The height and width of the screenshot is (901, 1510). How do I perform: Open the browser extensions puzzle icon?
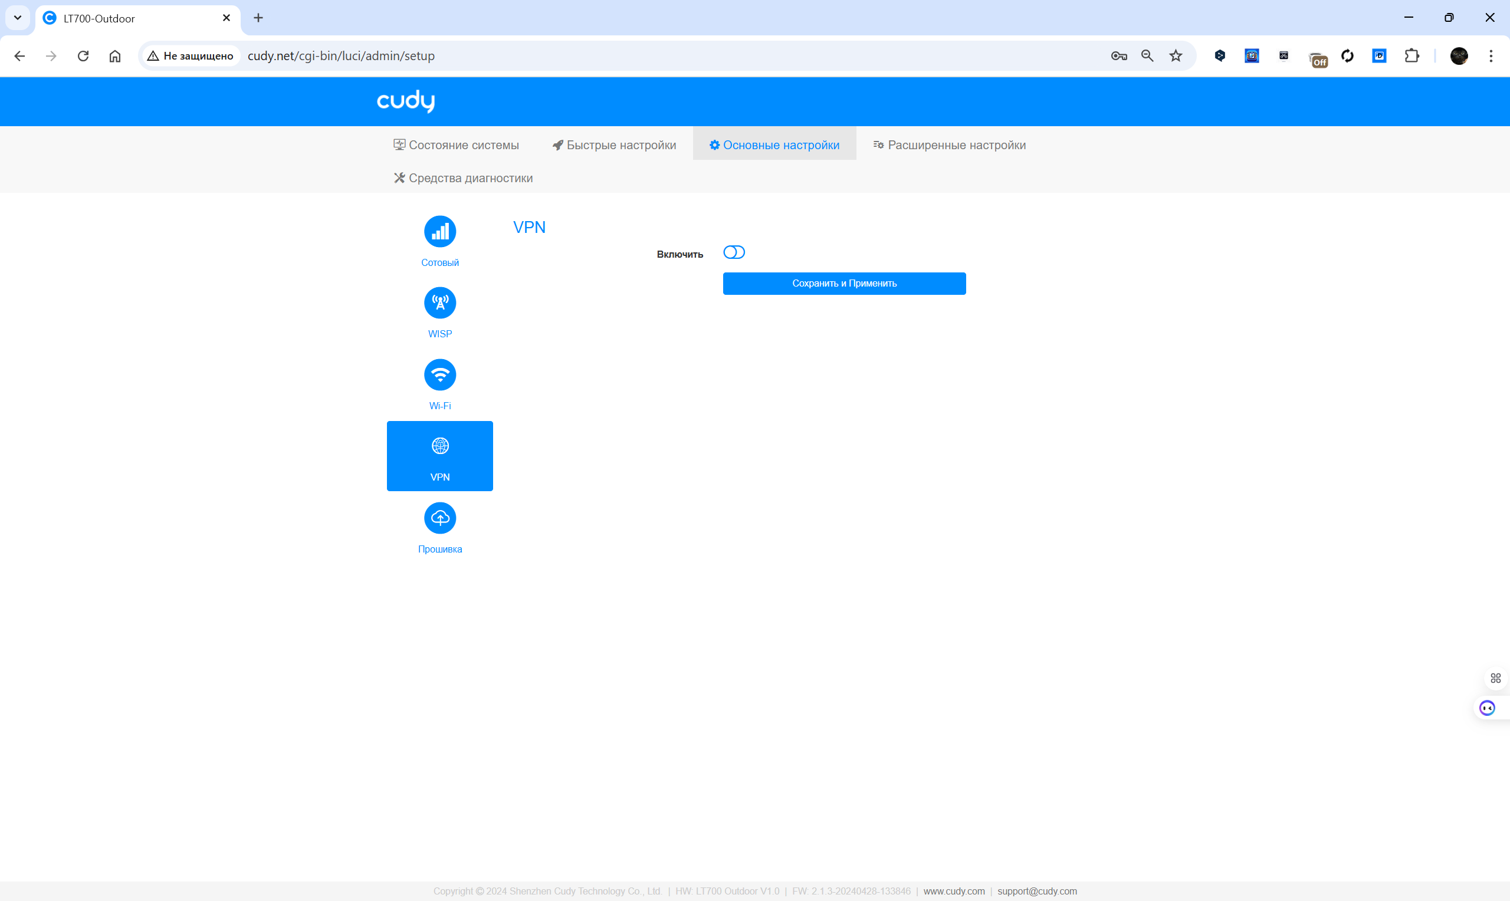(1411, 56)
